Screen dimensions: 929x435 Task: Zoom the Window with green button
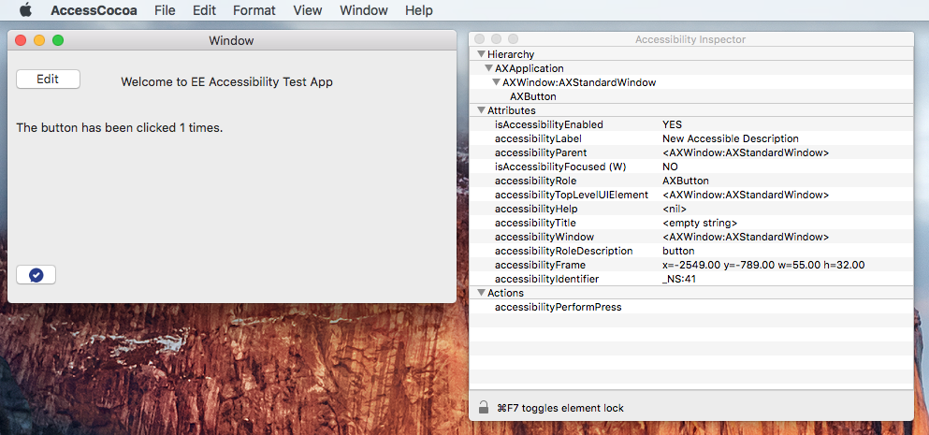point(58,40)
